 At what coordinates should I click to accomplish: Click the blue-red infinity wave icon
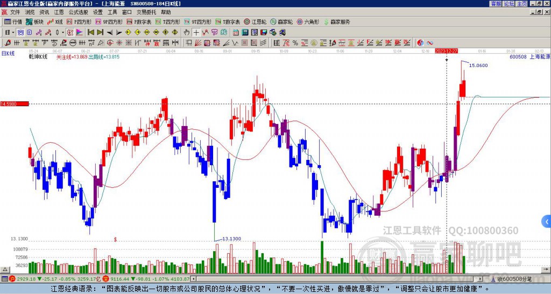tap(430, 43)
